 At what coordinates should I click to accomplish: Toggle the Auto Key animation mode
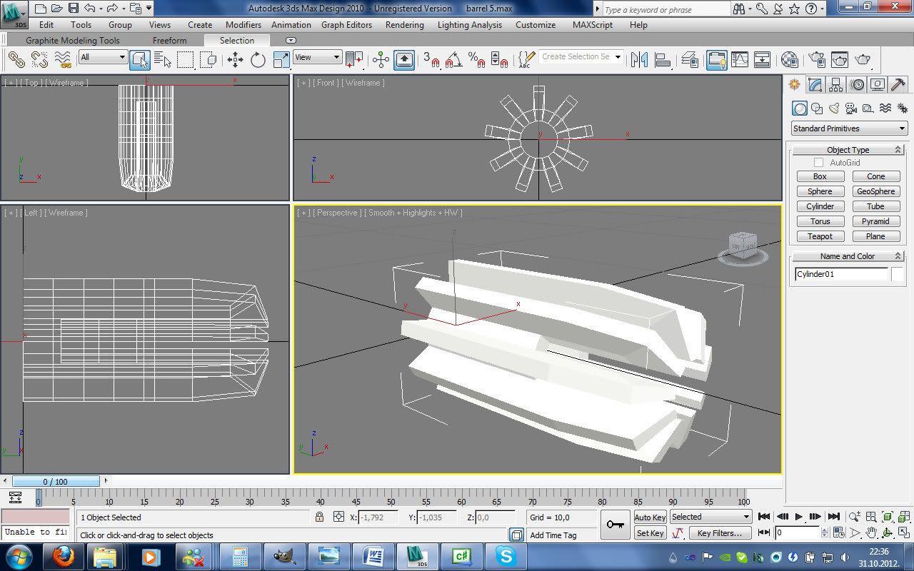coord(650,517)
